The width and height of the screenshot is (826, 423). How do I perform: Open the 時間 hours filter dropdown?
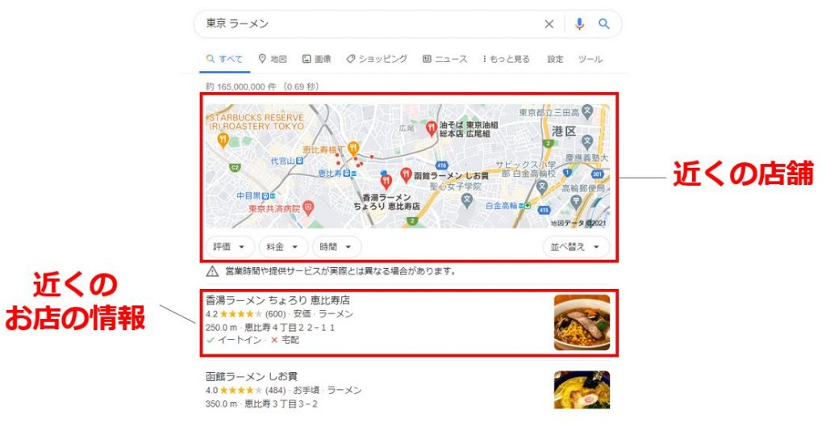pyautogui.click(x=336, y=247)
